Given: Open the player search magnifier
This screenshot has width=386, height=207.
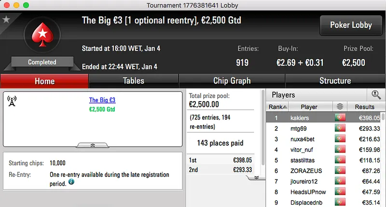Looking at the screenshot, I should pos(376,95).
